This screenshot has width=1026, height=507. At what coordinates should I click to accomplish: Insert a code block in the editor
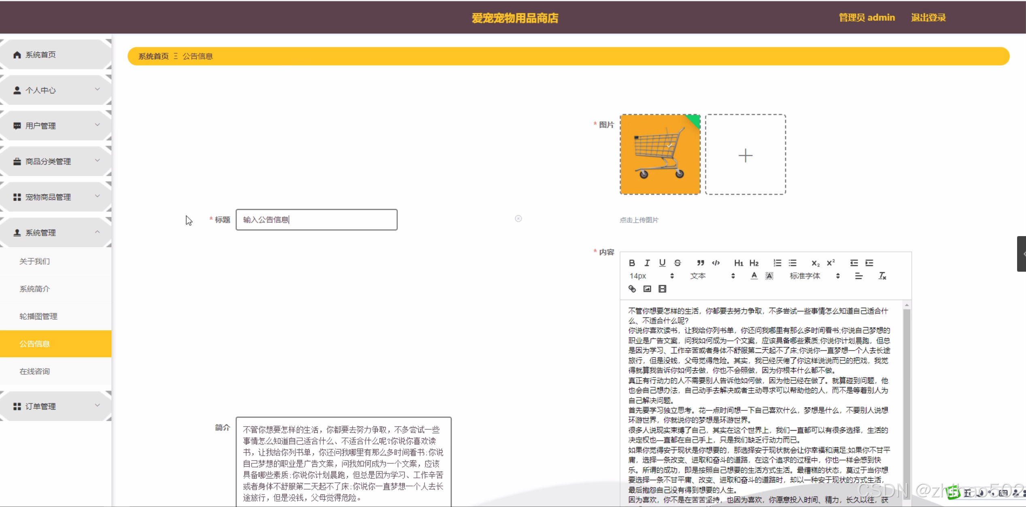coord(716,263)
